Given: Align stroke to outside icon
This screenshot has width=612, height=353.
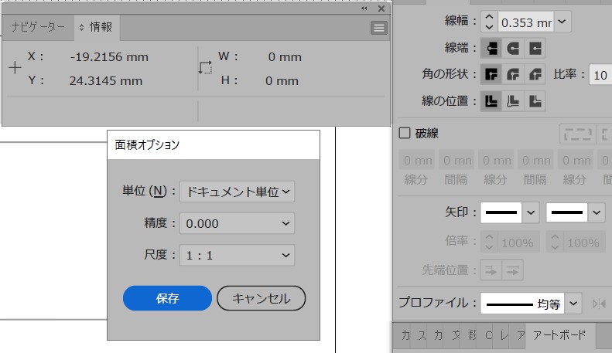Looking at the screenshot, I should (535, 101).
